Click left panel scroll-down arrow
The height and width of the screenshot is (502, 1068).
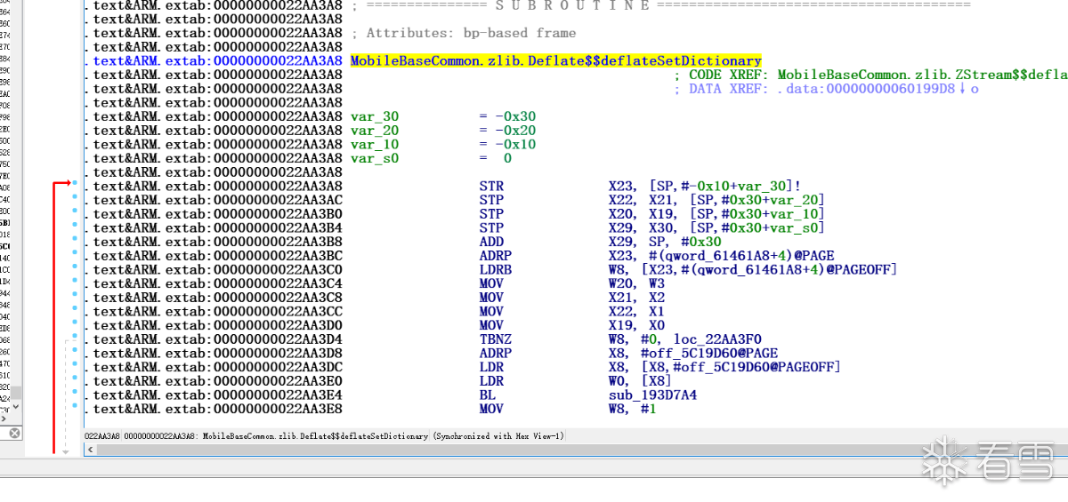coord(17,408)
